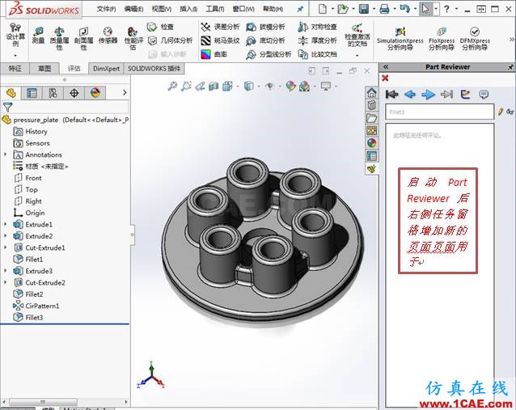516x410 pixels.
Task: Open the 插入 Insert menu
Action: point(188,9)
